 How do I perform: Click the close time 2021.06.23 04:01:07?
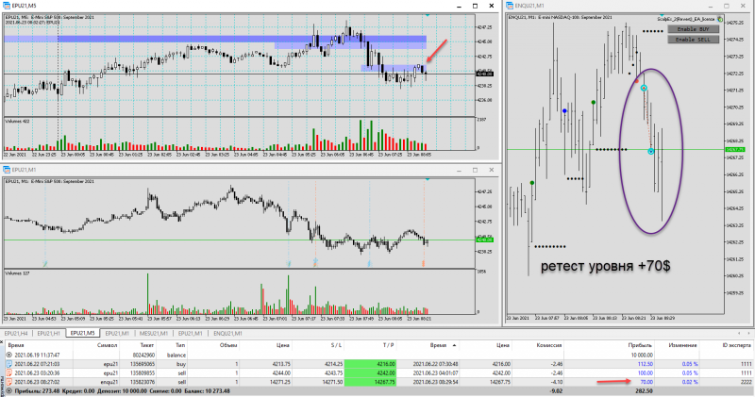(x=435, y=372)
